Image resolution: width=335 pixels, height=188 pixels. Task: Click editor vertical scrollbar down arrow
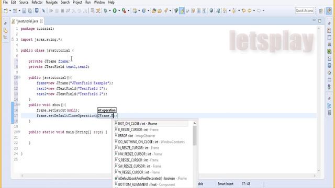coord(319,170)
